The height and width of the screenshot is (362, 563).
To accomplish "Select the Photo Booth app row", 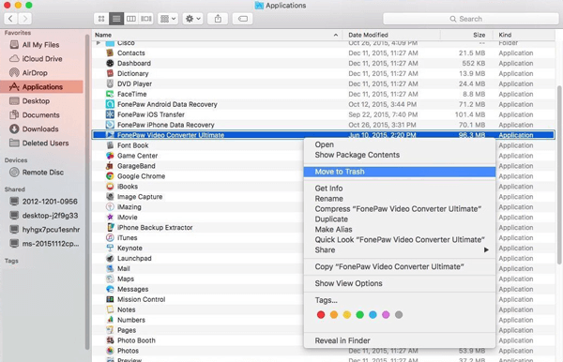I will (x=198, y=340).
